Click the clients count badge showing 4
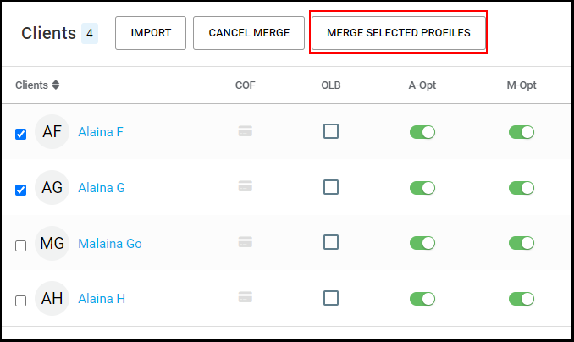 click(90, 33)
